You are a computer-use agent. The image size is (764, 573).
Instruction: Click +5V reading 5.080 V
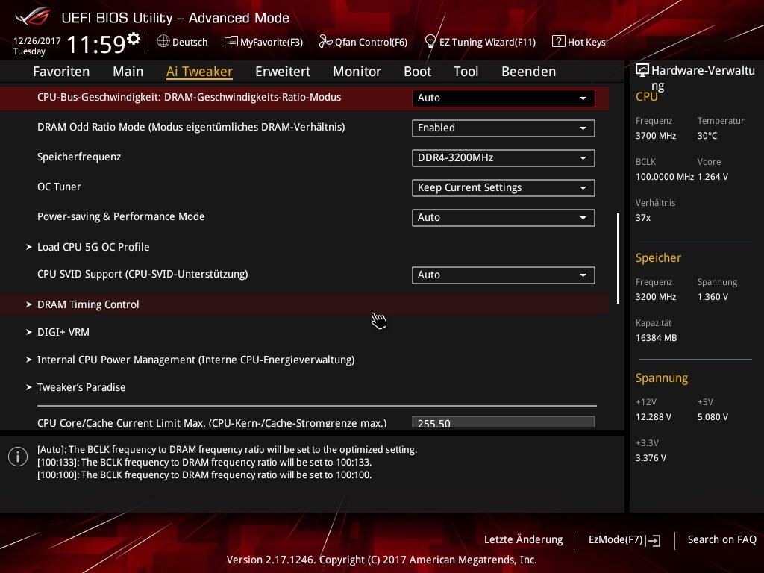713,417
